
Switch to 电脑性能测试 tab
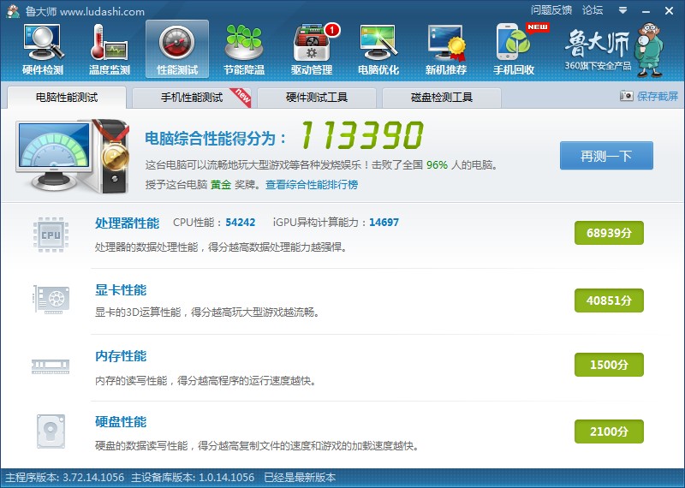point(67,97)
